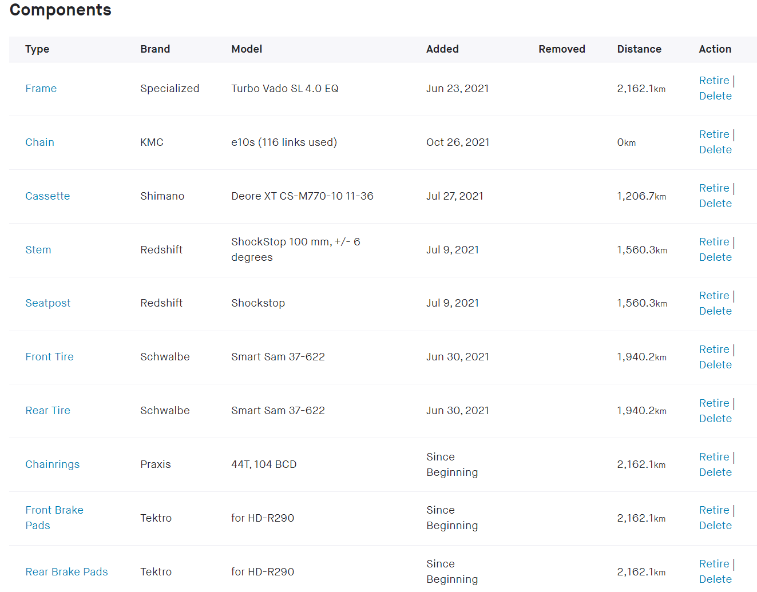The image size is (757, 592).
Task: Open the Front Tire component link
Action: click(49, 357)
